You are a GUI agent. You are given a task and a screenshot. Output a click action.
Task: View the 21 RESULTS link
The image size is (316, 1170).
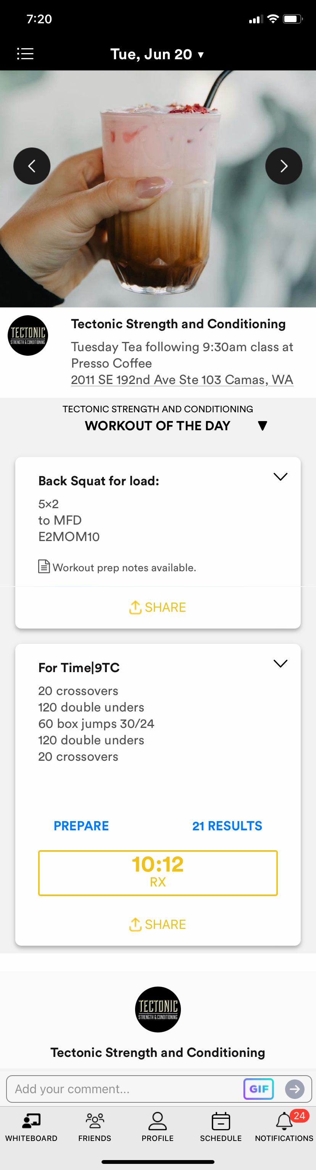pyautogui.click(x=227, y=826)
